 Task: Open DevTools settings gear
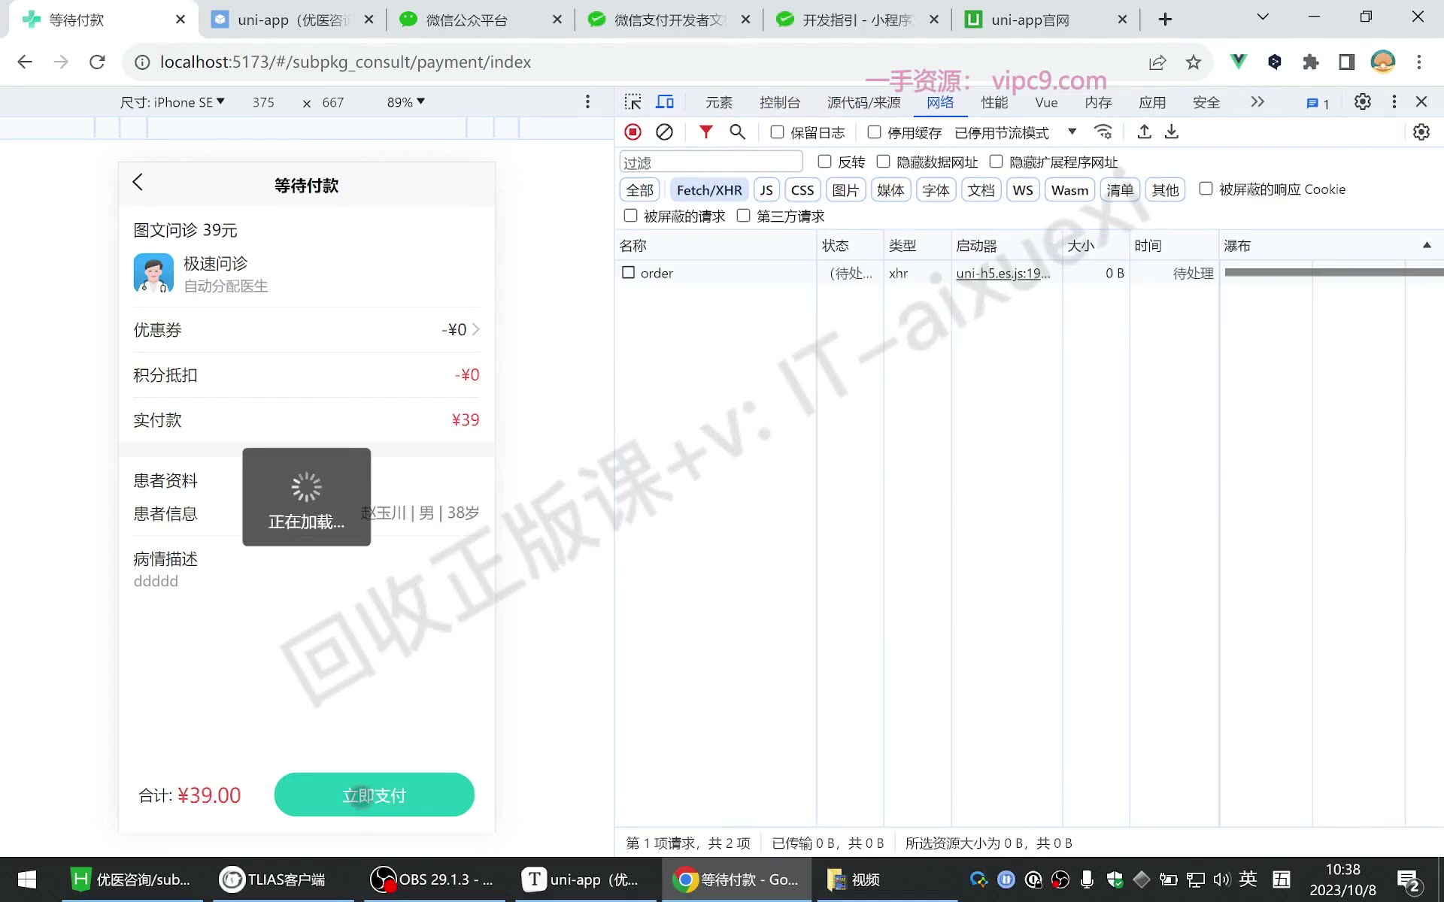click(1362, 101)
